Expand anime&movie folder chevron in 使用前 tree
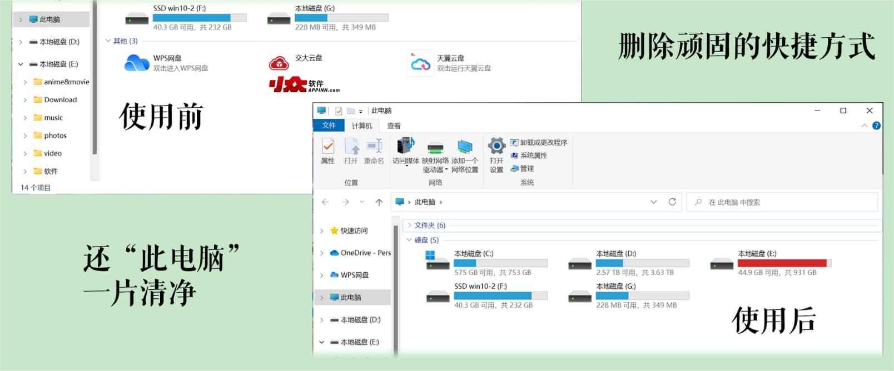 (x=25, y=82)
